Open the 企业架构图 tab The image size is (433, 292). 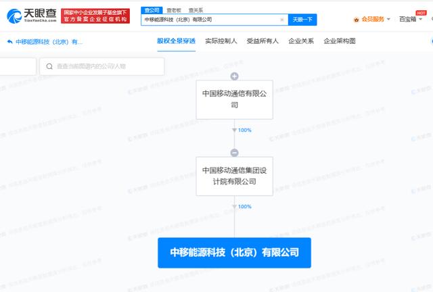pos(339,41)
